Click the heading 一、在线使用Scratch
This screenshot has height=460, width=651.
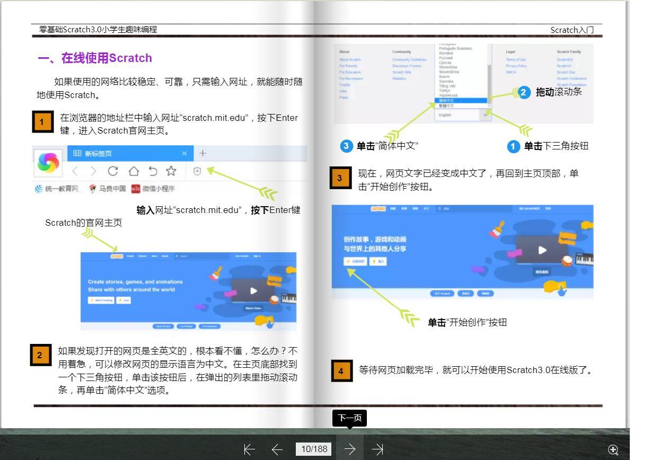95,58
